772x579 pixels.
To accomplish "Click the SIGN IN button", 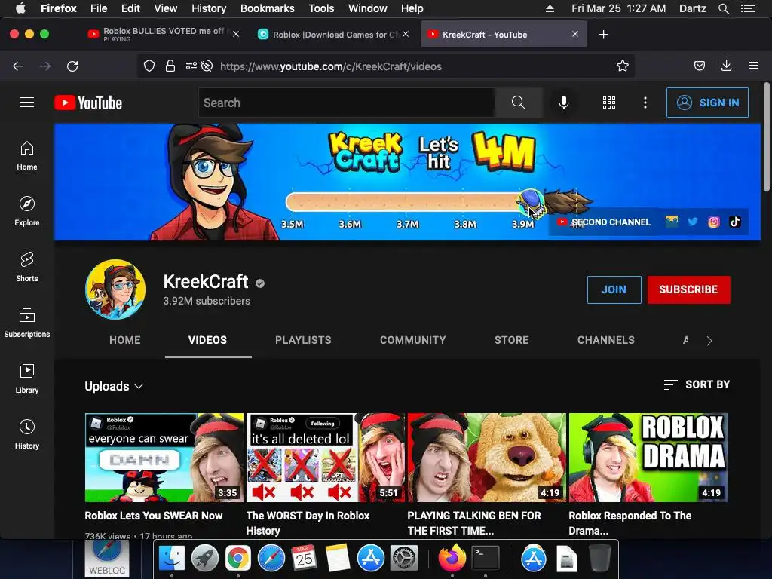I will point(707,103).
